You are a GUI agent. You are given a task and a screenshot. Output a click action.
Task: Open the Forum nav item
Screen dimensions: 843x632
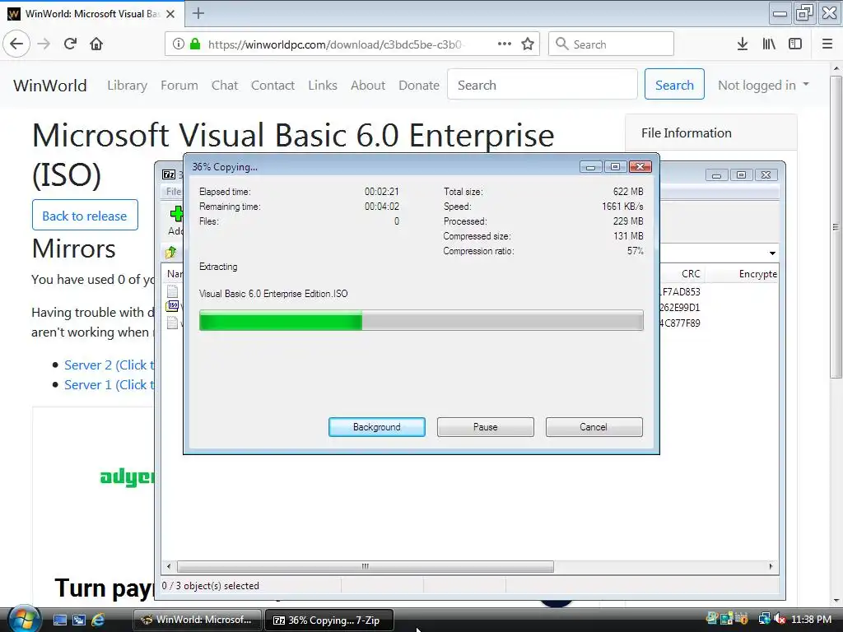click(x=179, y=85)
